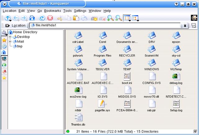Go to Home with the house toolbar icon
Image resolution: width=199 pixels, height=135 pixels.
tap(32, 18)
